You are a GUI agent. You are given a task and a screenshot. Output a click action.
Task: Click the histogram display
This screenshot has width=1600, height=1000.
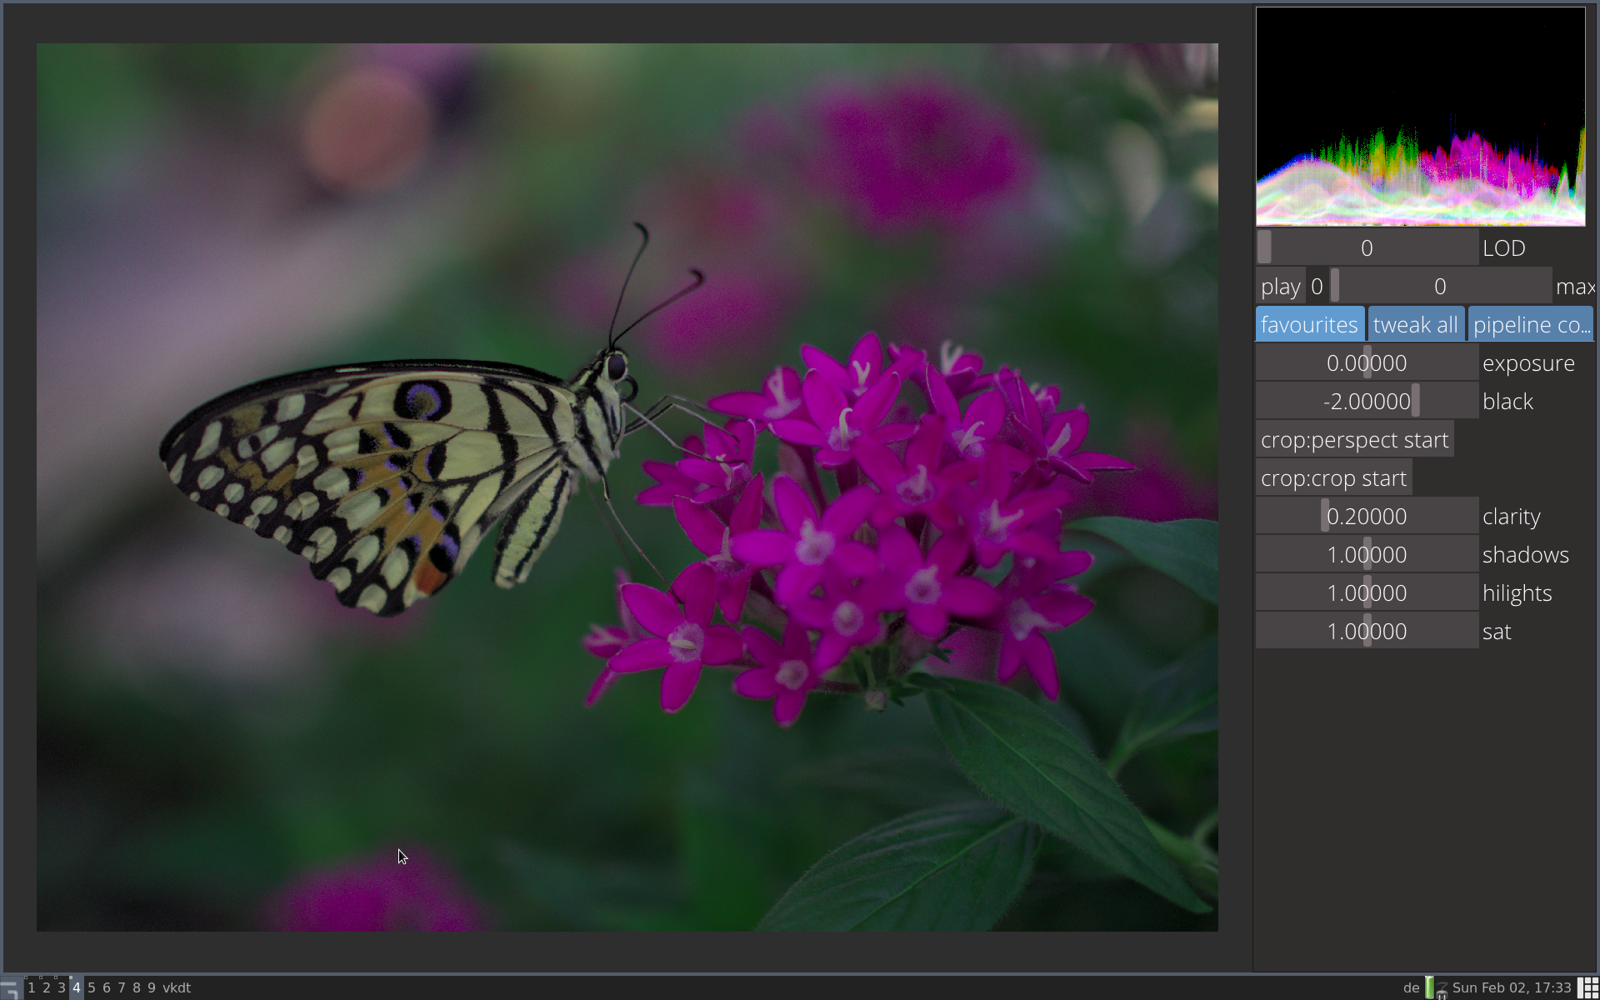pyautogui.click(x=1420, y=117)
